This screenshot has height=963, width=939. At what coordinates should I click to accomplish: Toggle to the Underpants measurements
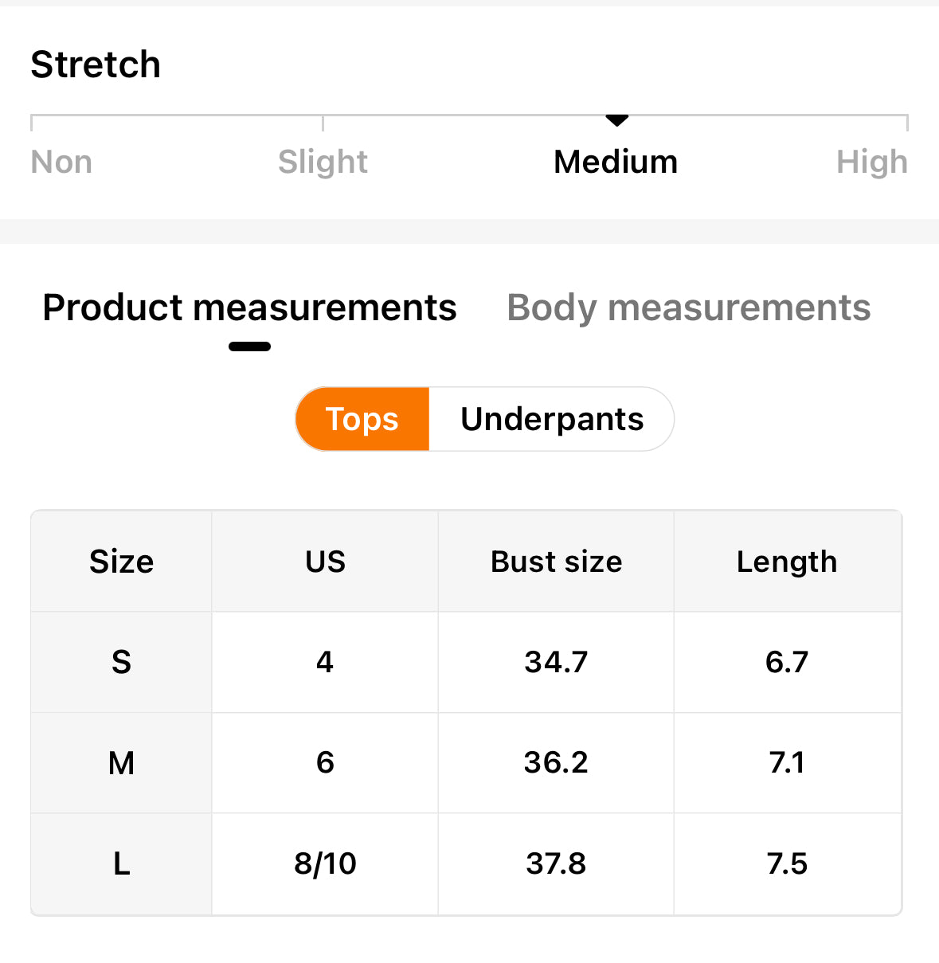(x=552, y=419)
